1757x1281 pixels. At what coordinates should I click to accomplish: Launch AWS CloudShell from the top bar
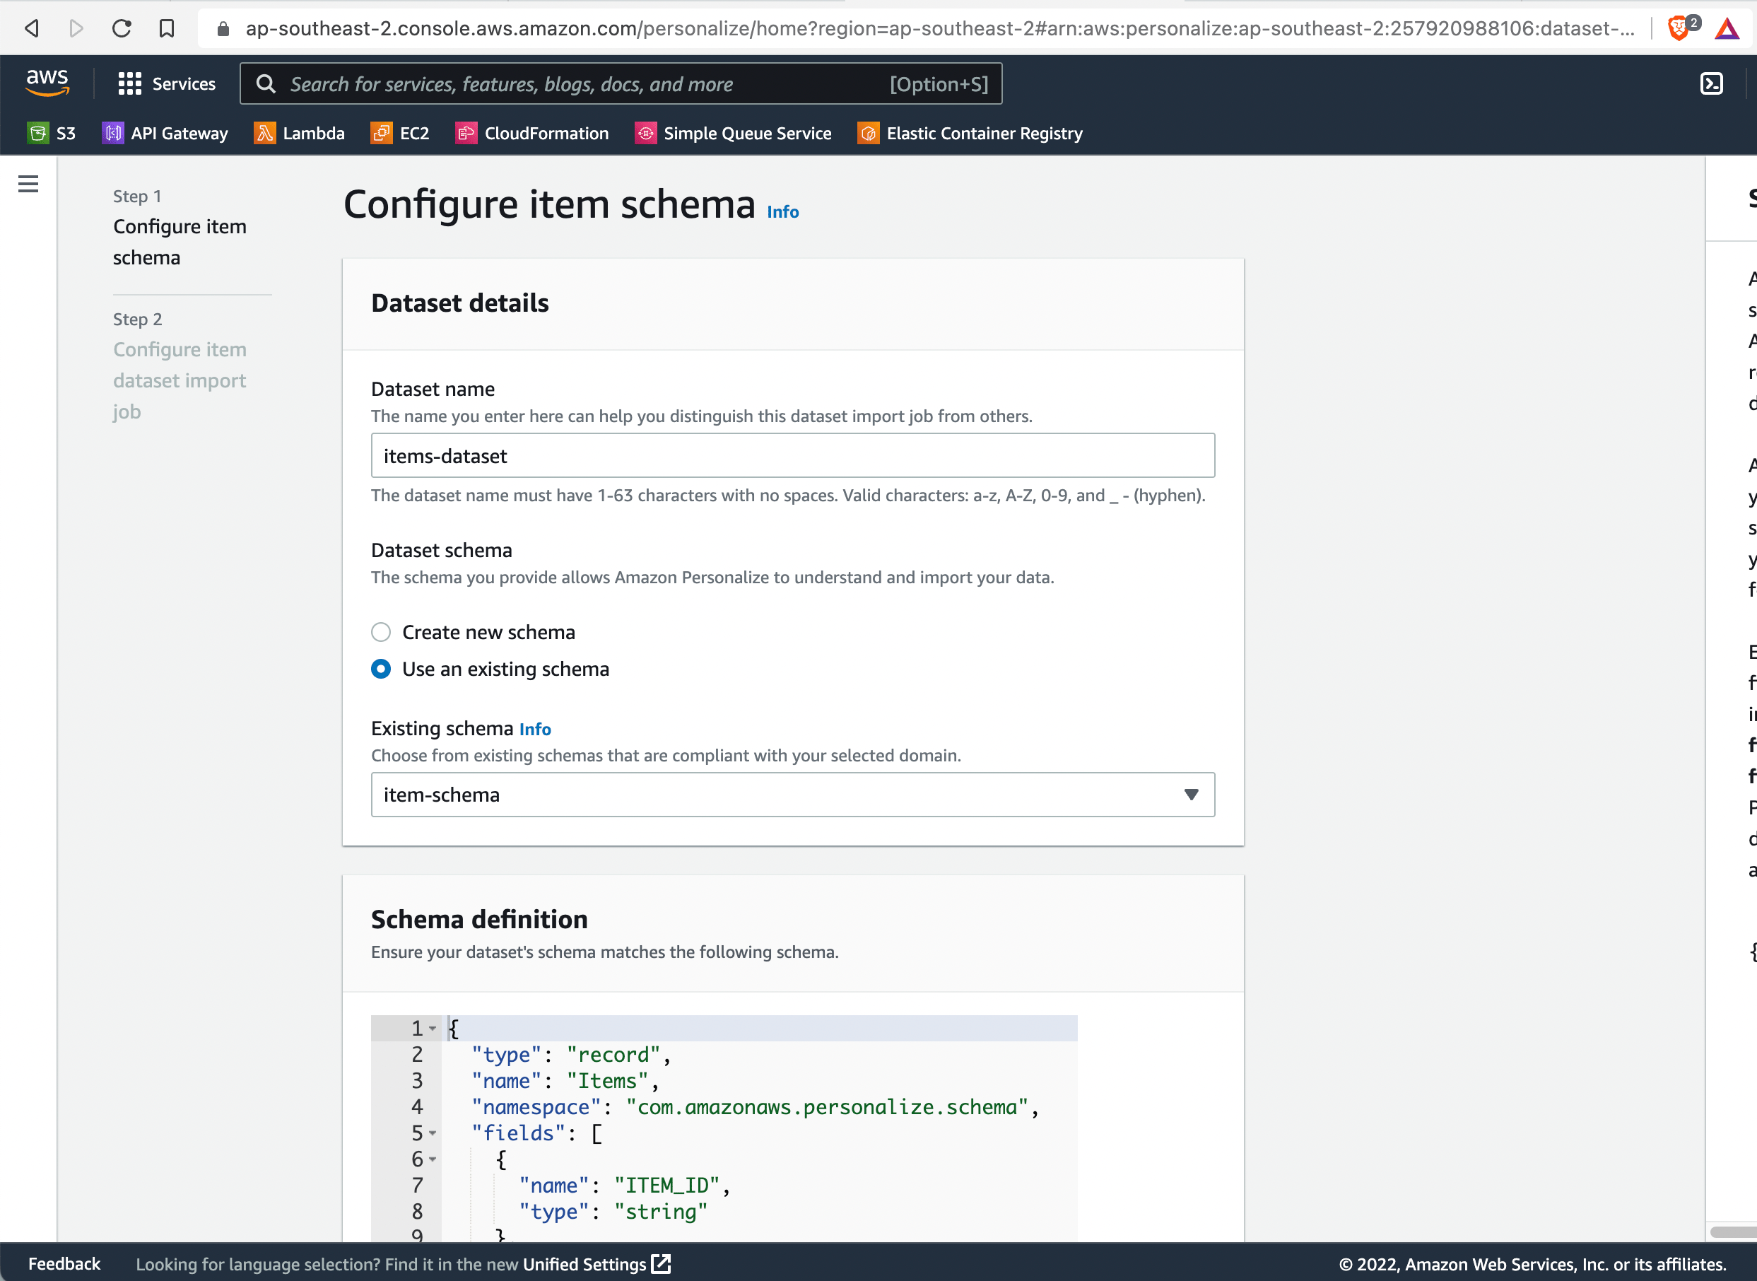pos(1710,83)
